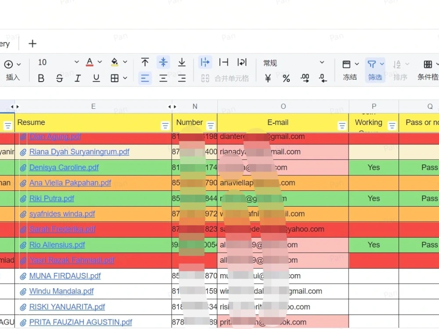The width and height of the screenshot is (439, 329).
Task: Click the fill color bucket icon
Action: [115, 62]
